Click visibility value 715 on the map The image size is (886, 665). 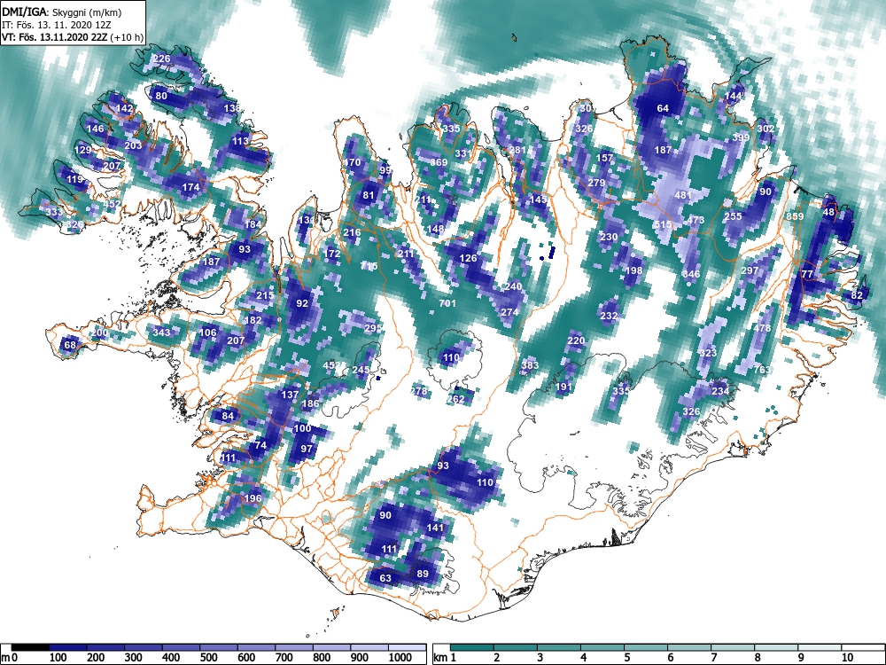[x=369, y=266]
